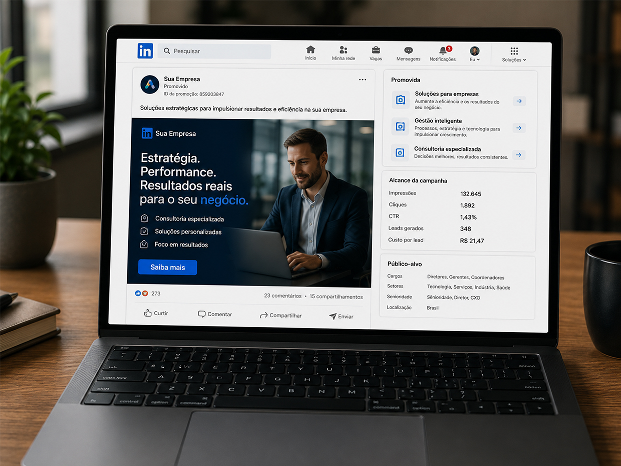Open the Mensagens tab
Viewport: 621px width, 466px height.
click(x=409, y=54)
